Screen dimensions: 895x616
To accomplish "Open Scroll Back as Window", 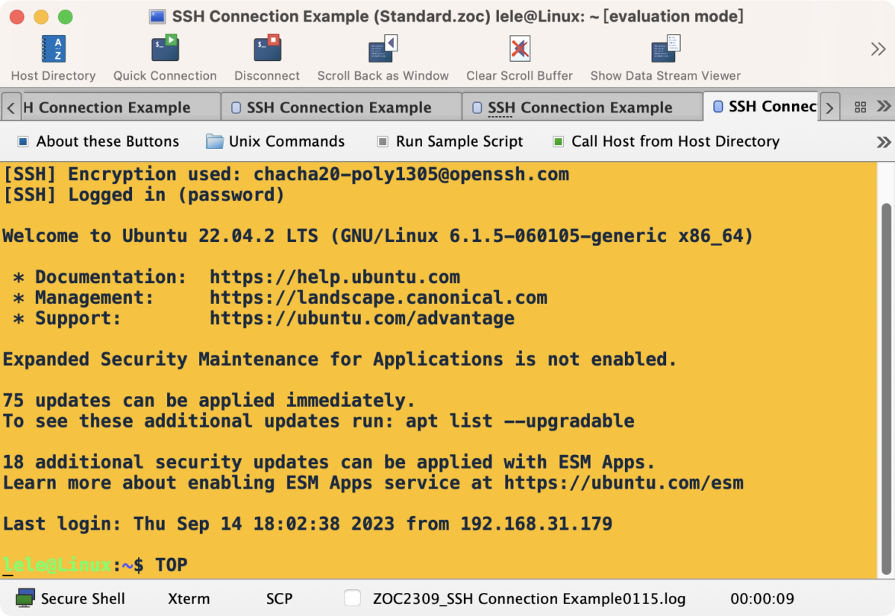I will pyautogui.click(x=383, y=58).
